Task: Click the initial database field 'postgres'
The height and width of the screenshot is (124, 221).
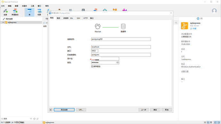Action: pos(121,55)
